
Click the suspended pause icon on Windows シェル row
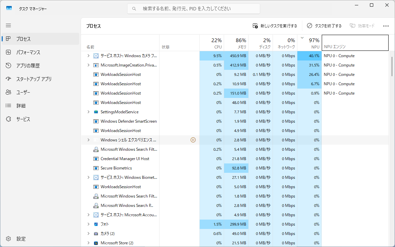(x=193, y=140)
